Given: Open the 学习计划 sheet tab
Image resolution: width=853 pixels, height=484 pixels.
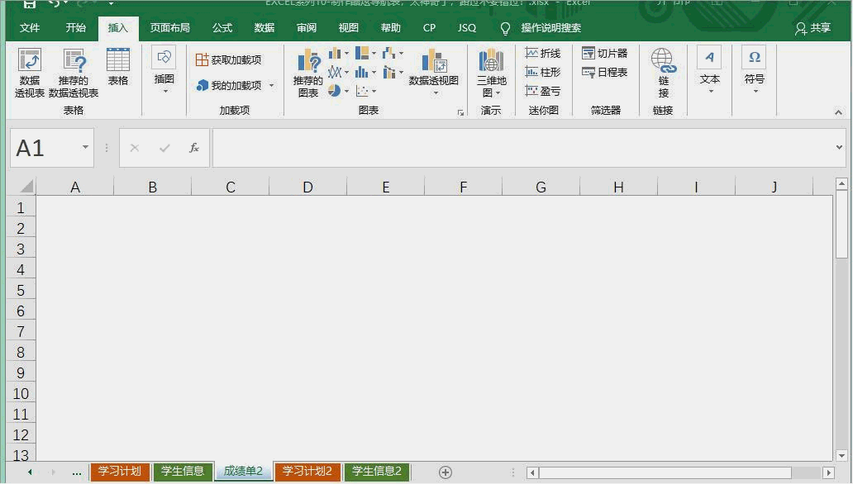Looking at the screenshot, I should pyautogui.click(x=120, y=471).
